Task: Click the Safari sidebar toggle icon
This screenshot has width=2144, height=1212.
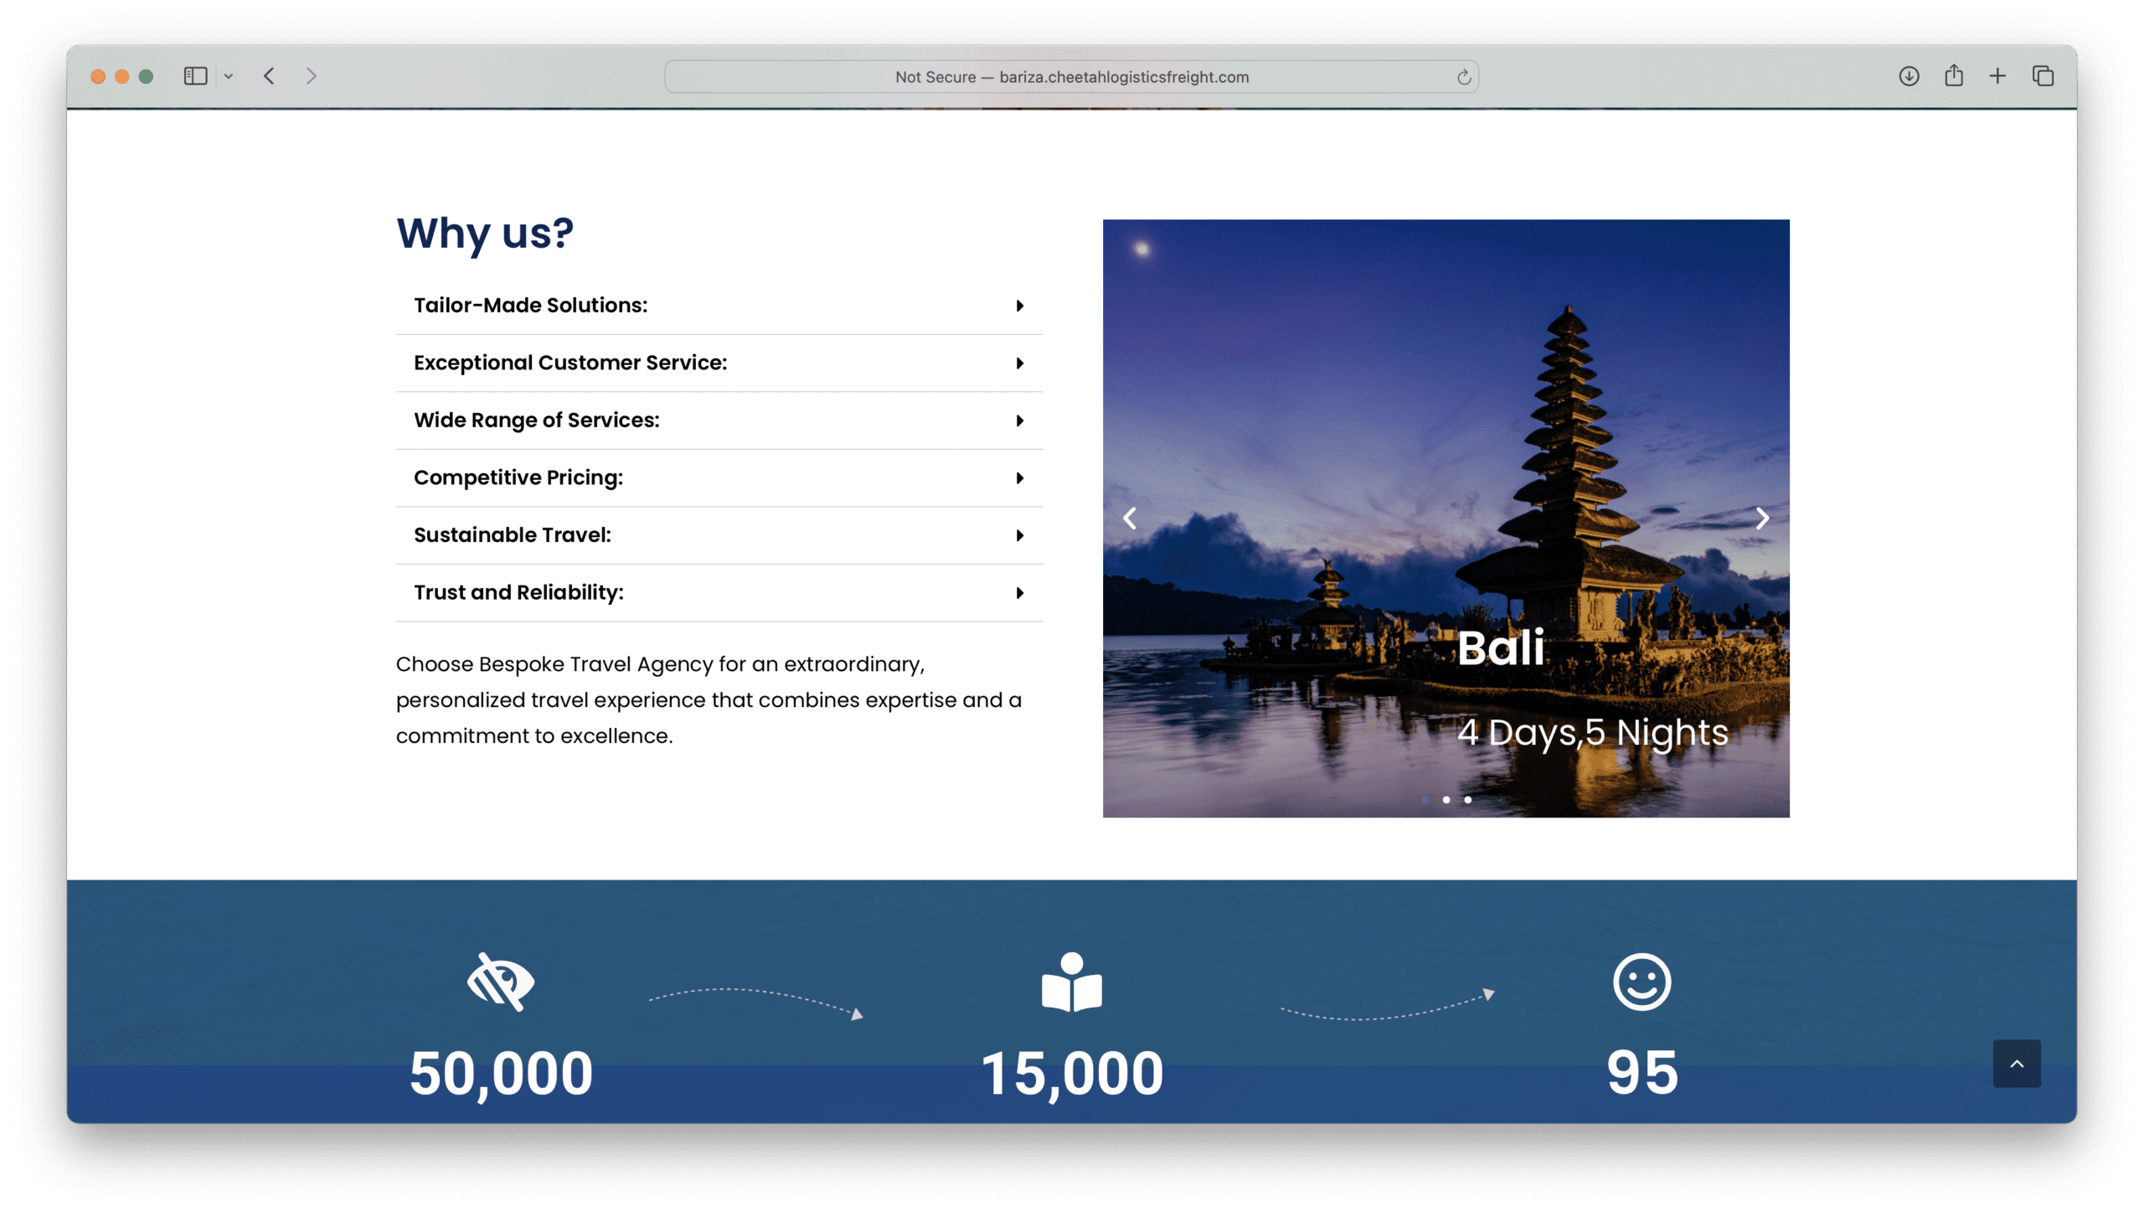Action: tap(195, 76)
